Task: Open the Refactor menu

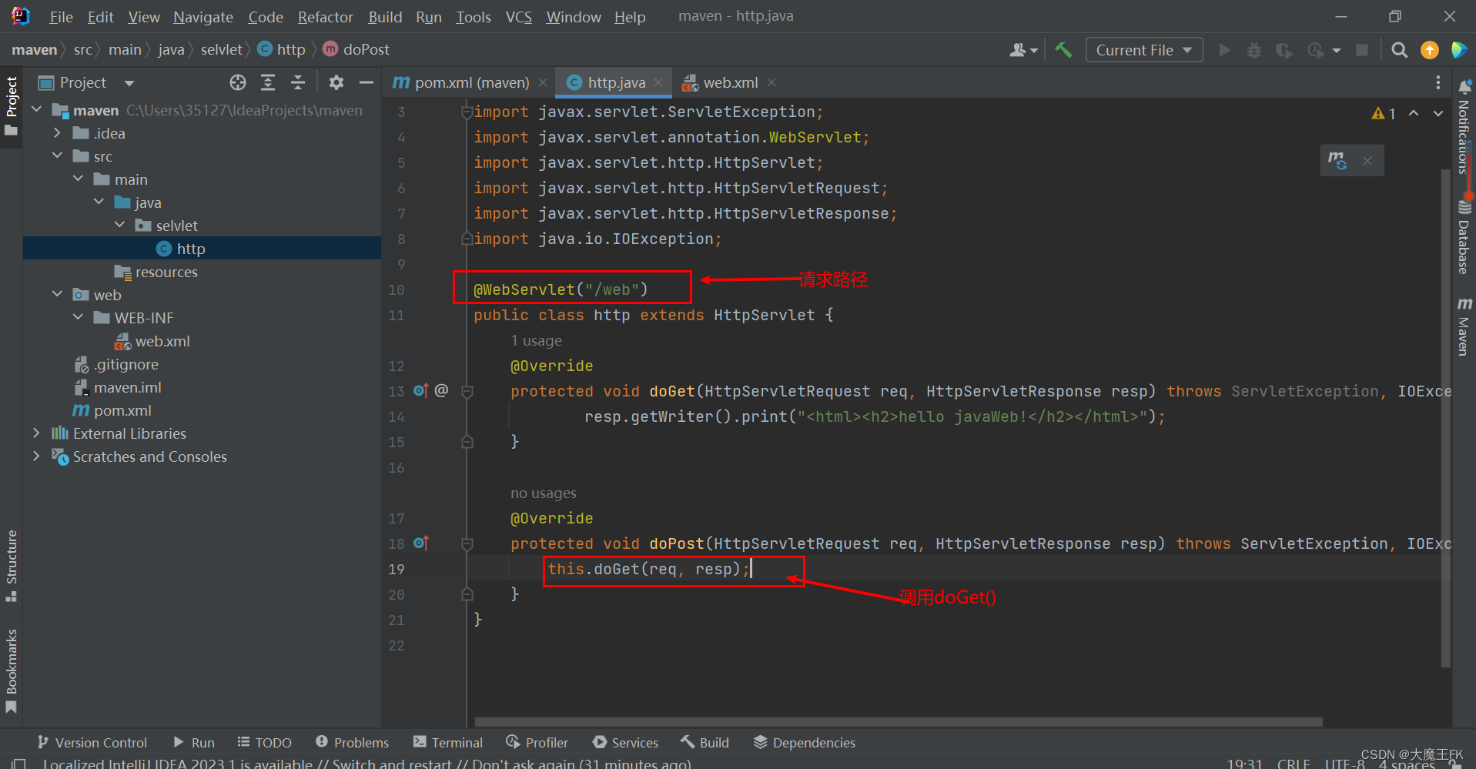Action: point(325,17)
